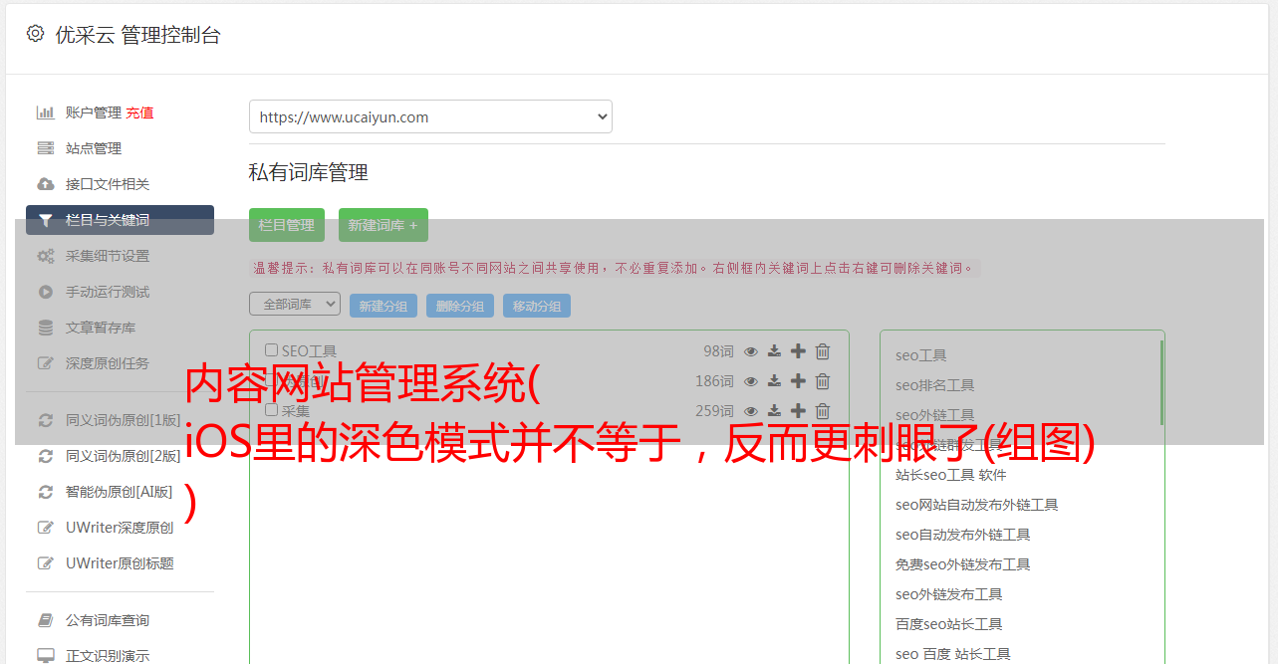Open 智能伪原创[AI版] in the sidebar

(120, 492)
